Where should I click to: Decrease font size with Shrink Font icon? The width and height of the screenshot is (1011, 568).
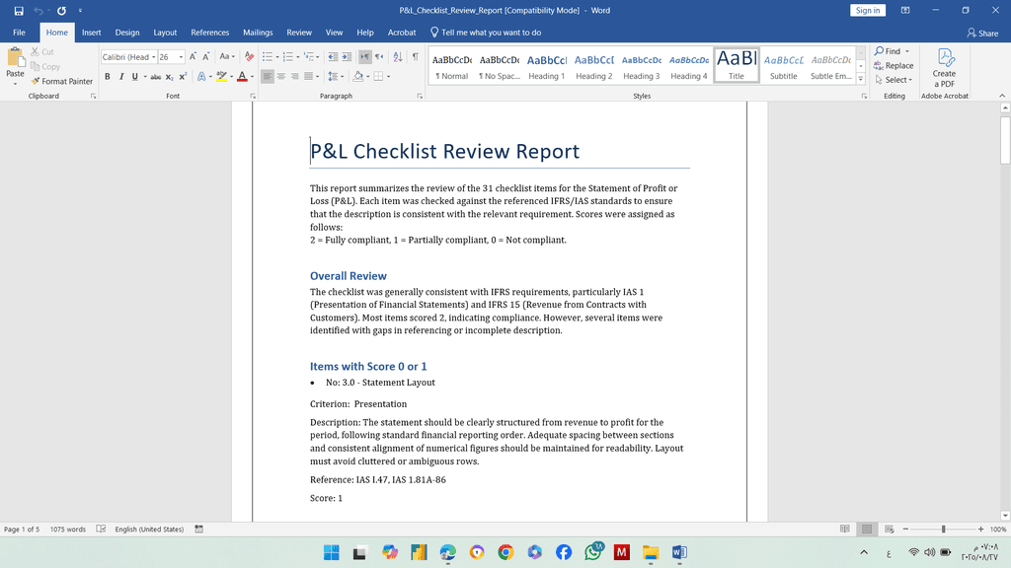click(206, 56)
